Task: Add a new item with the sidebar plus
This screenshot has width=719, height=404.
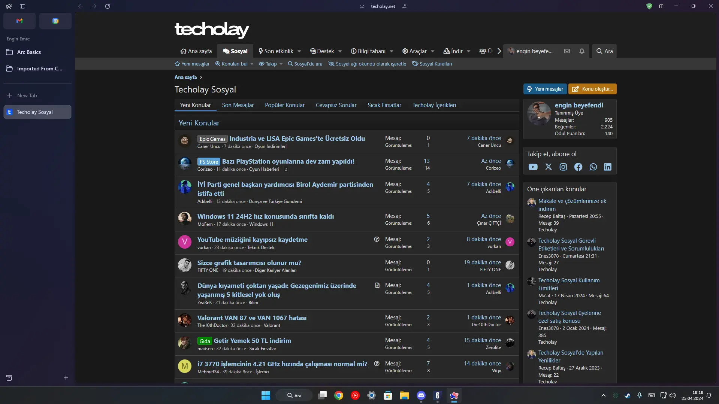Action: pos(66,378)
